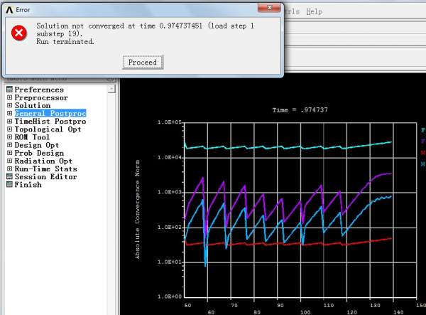
Task: Click the ANSYS logo in Error title bar
Action: [9, 11]
